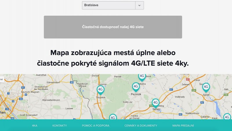This screenshot has width=232, height=131.
Task: Select the 4G pin at Pezinok
Action: [136, 86]
